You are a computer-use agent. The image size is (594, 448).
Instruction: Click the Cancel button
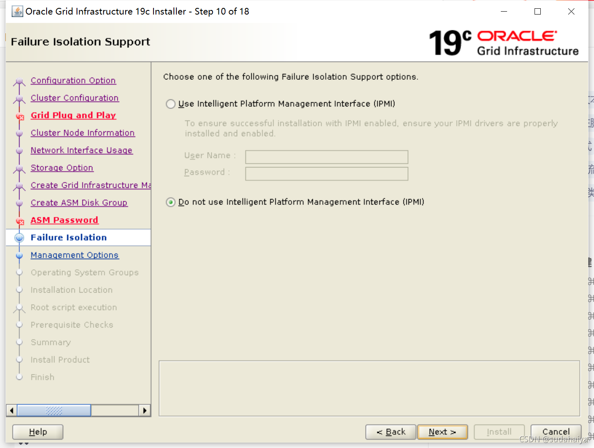click(x=556, y=432)
